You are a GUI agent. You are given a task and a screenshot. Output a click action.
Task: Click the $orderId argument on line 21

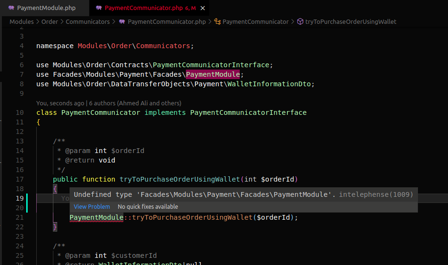273,217
